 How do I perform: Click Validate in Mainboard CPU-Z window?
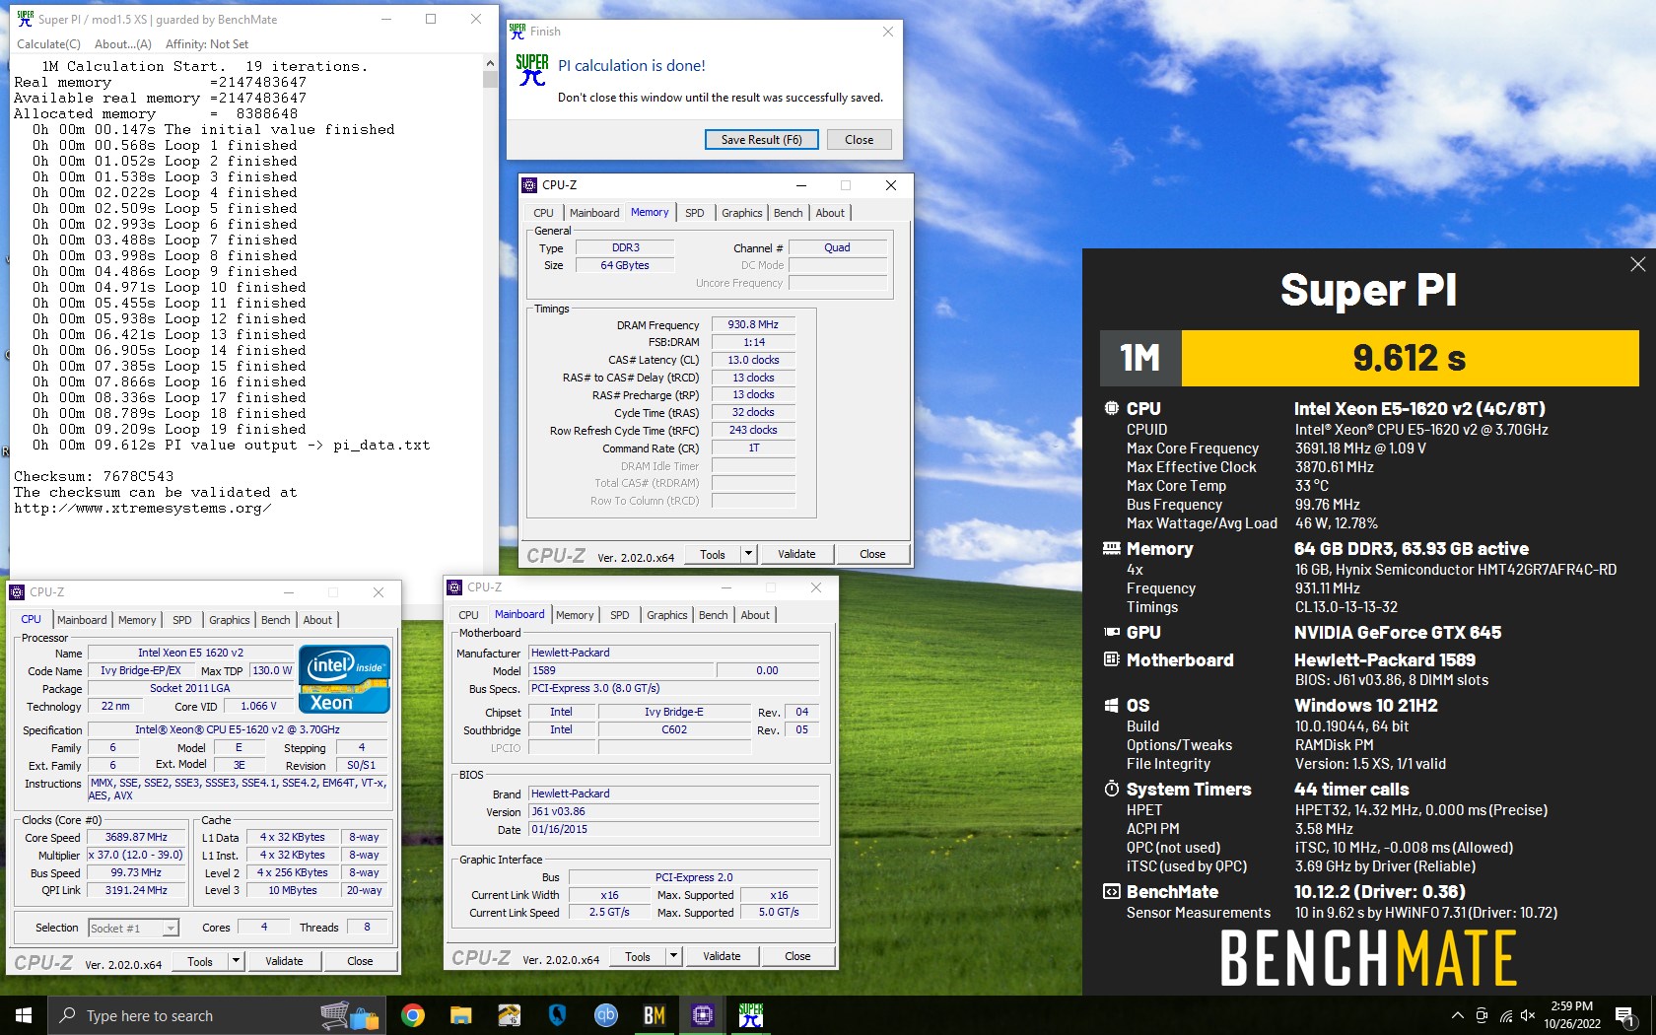pos(722,956)
